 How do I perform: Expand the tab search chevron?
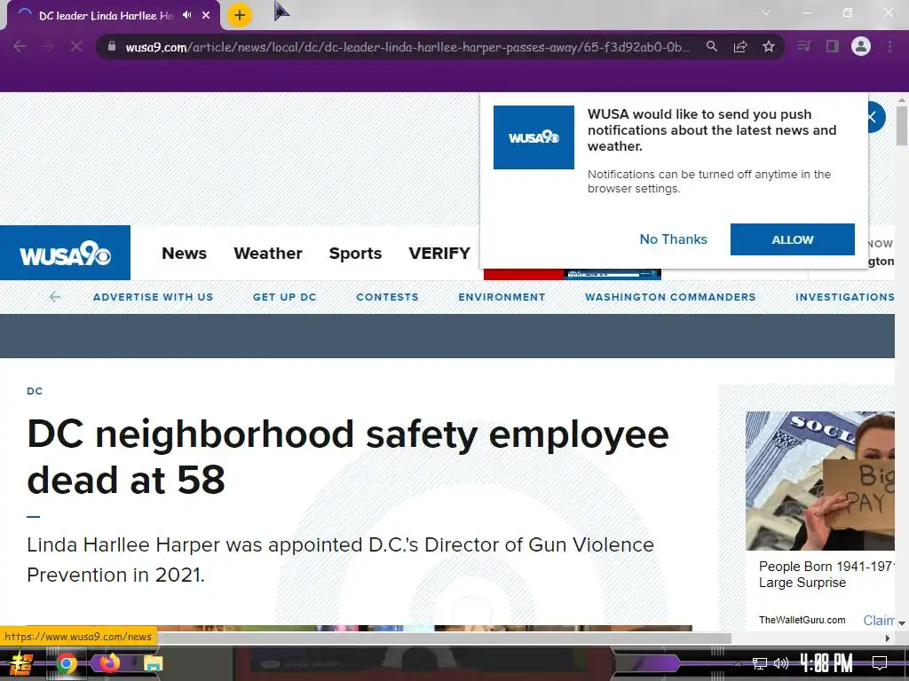766,12
